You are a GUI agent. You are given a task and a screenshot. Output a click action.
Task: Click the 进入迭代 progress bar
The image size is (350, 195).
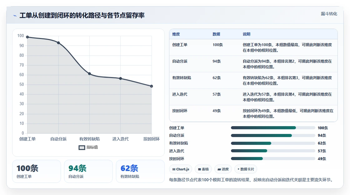(273, 151)
